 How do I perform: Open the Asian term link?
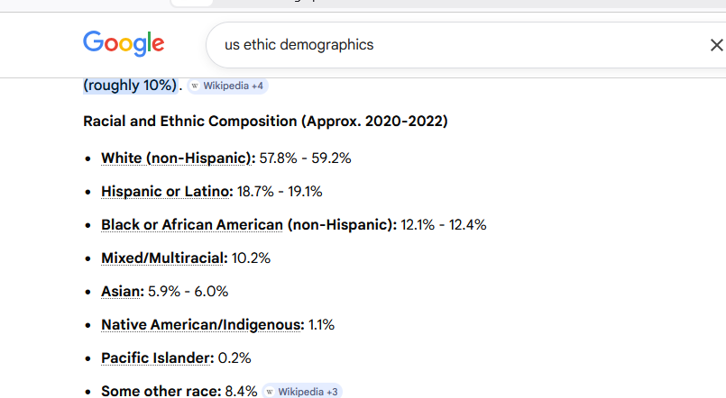(x=122, y=291)
